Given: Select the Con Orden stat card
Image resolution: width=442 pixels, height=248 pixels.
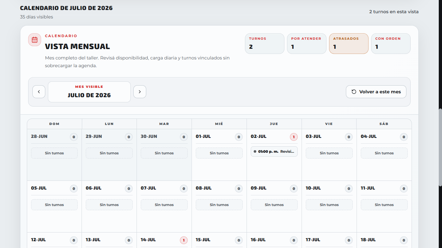Looking at the screenshot, I should 391,44.
